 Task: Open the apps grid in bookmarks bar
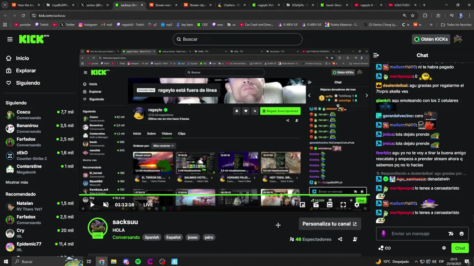[5, 25]
